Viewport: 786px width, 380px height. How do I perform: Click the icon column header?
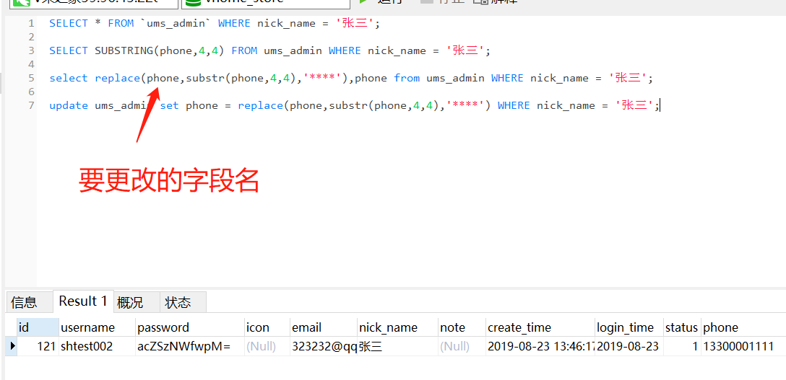[x=267, y=327]
